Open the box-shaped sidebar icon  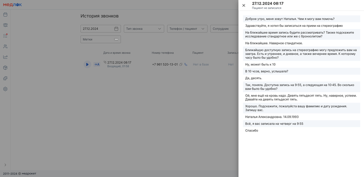5,68
